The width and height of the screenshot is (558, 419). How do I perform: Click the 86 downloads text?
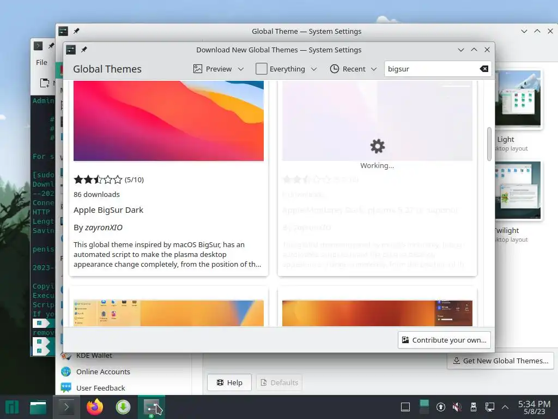(x=96, y=195)
